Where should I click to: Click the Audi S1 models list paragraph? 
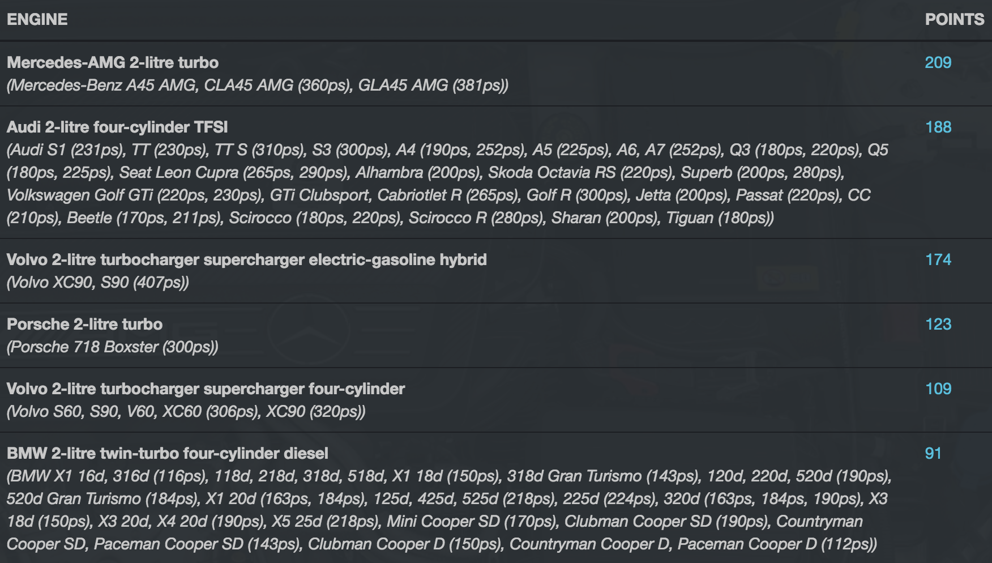[x=442, y=184]
